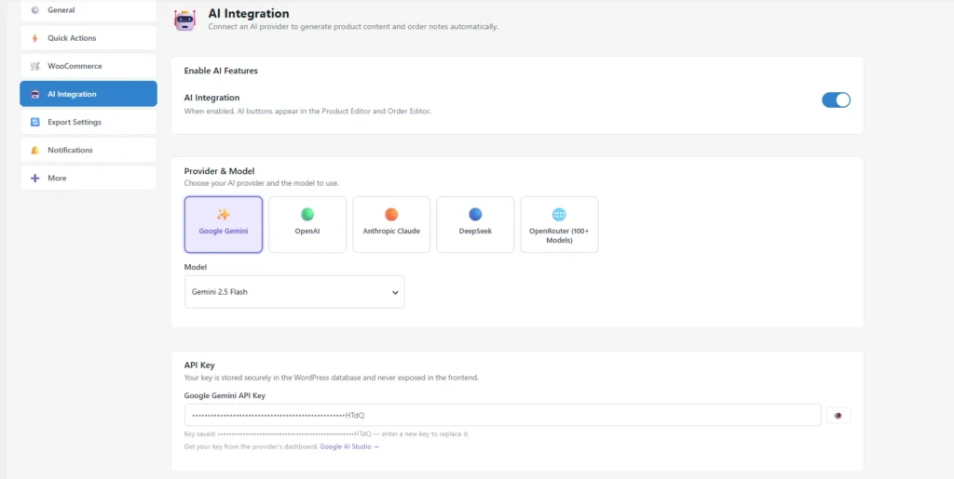Click the OpenRouter globe icon
954x479 pixels.
pyautogui.click(x=559, y=214)
